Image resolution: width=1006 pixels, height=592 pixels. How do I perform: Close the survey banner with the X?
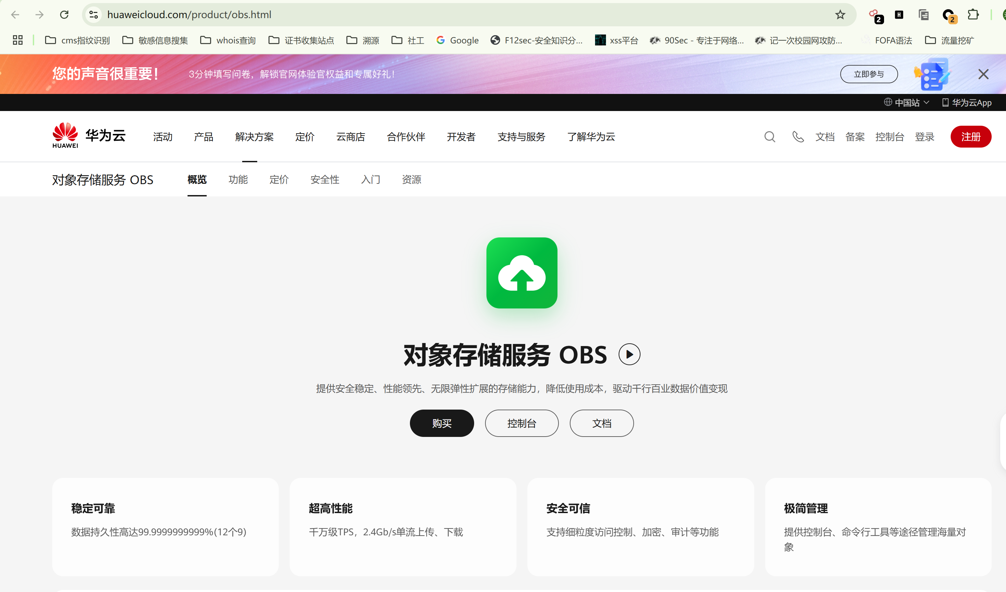point(983,74)
